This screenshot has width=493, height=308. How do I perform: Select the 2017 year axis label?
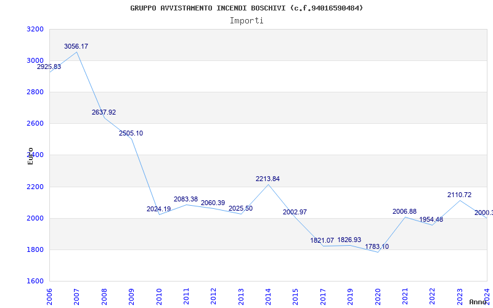point(323,297)
